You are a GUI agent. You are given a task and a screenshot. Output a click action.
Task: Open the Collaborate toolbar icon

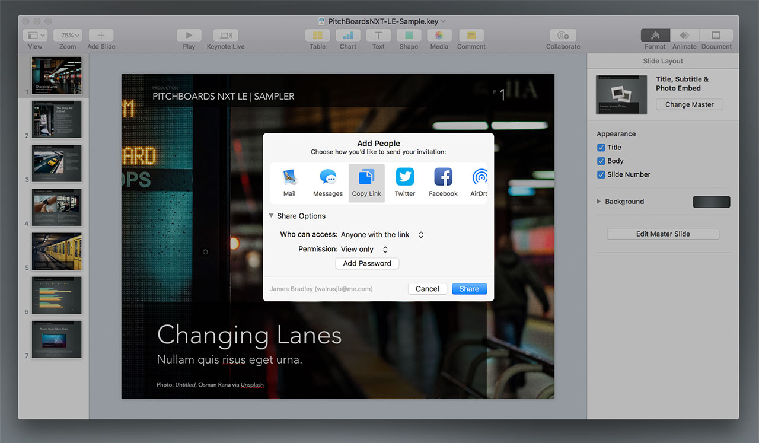tap(563, 36)
